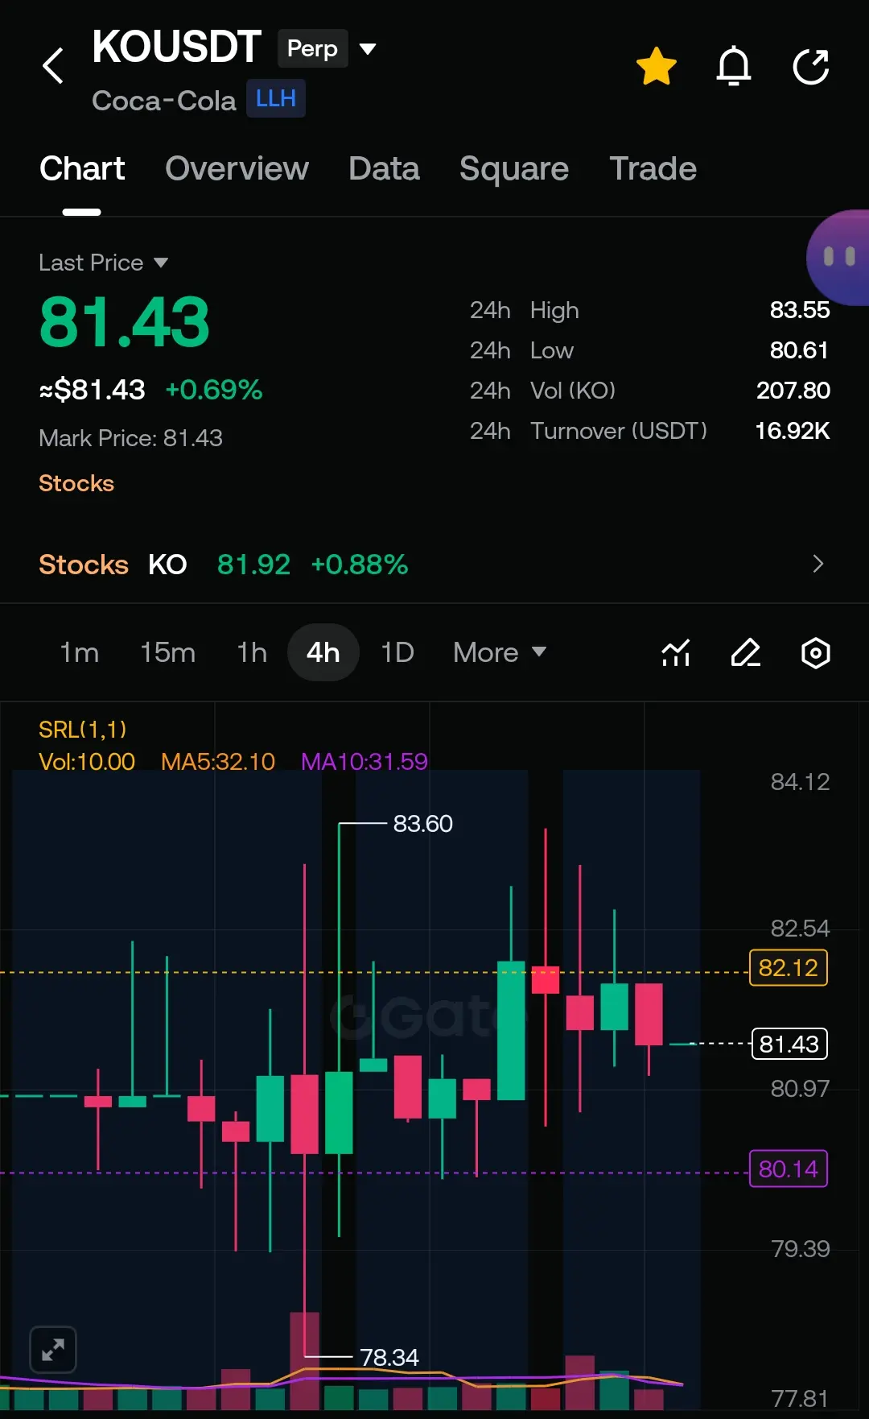The image size is (869, 1419).
Task: Select the 15m timeframe
Action: pyautogui.click(x=167, y=652)
